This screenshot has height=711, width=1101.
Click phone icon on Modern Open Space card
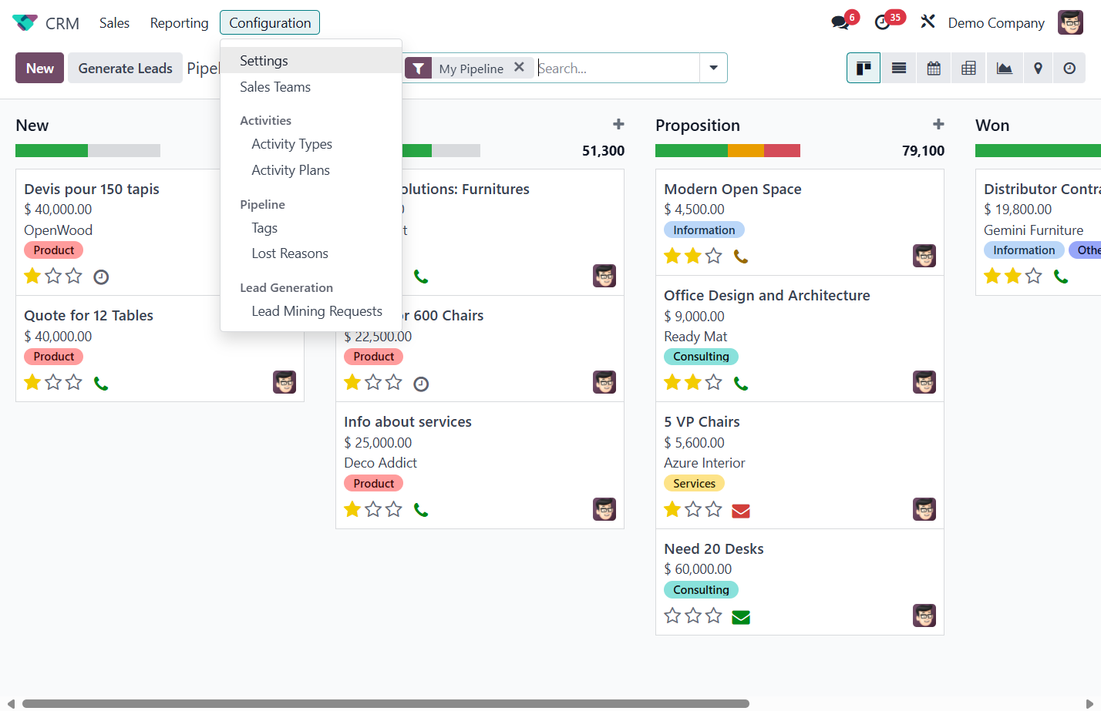pyautogui.click(x=741, y=257)
